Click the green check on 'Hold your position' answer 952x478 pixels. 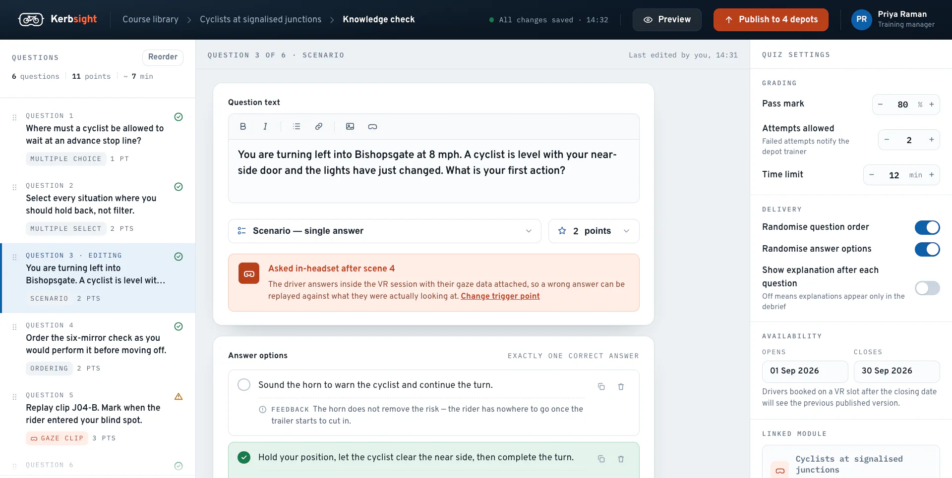(x=244, y=457)
